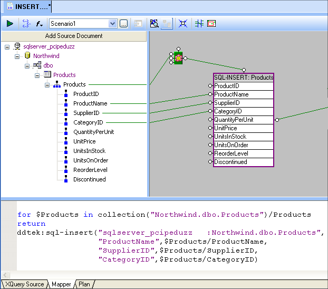
Task: Collapse the Northwind database node
Action: [17, 56]
